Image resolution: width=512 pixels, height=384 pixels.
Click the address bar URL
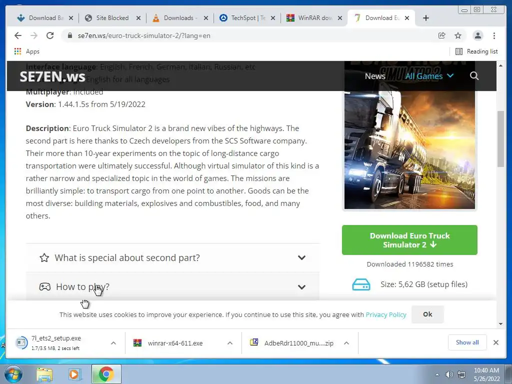pos(144,35)
